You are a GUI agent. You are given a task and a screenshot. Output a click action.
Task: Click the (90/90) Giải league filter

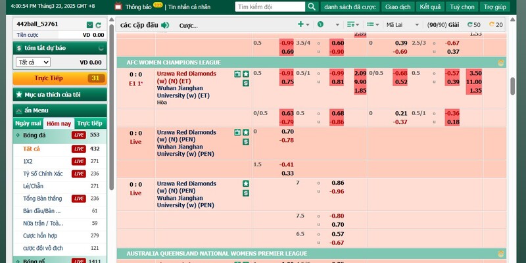click(442, 25)
